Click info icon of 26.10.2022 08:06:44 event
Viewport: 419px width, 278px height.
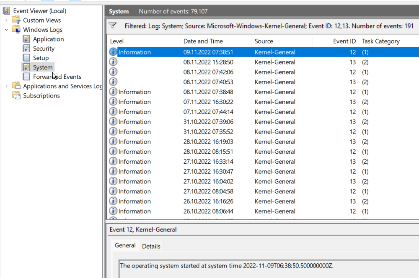click(x=113, y=211)
